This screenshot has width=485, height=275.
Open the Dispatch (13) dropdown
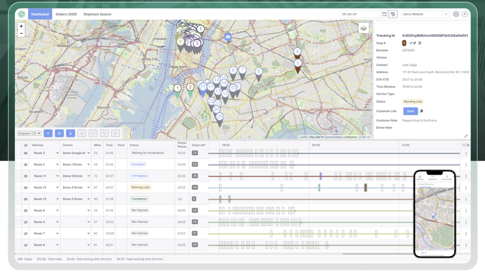pyautogui.click(x=28, y=133)
